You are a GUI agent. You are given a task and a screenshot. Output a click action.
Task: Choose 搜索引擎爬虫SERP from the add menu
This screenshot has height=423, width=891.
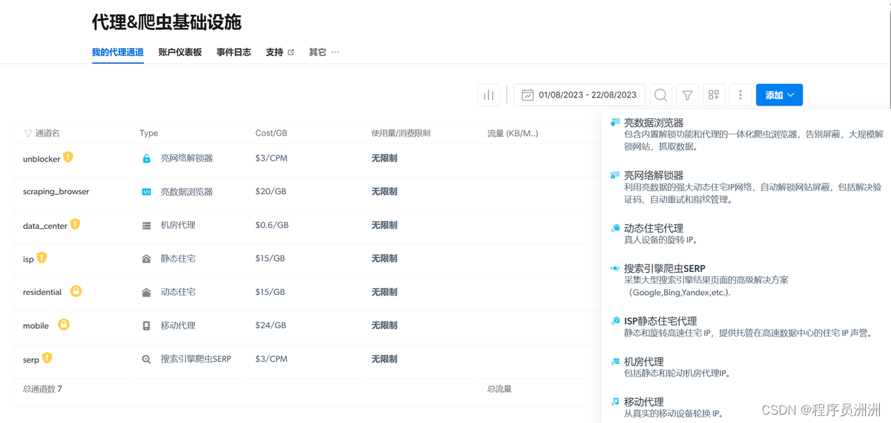[x=664, y=269]
